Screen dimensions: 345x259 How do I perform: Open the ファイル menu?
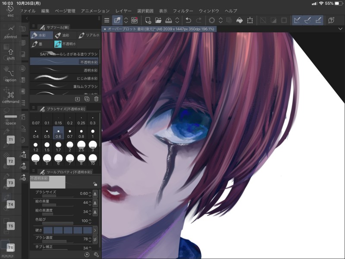28,11
